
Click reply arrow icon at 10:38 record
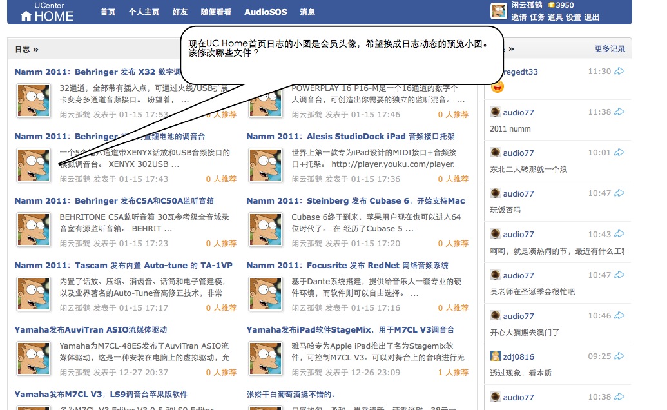[x=619, y=397]
